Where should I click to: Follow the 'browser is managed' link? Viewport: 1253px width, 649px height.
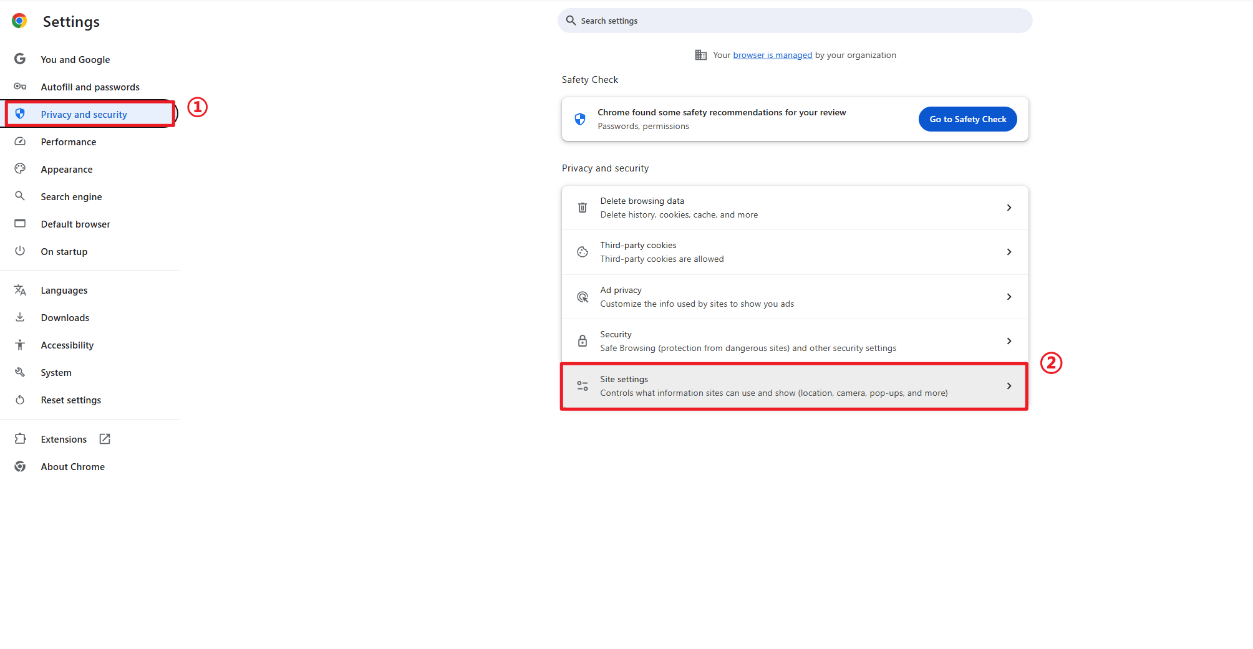[772, 55]
